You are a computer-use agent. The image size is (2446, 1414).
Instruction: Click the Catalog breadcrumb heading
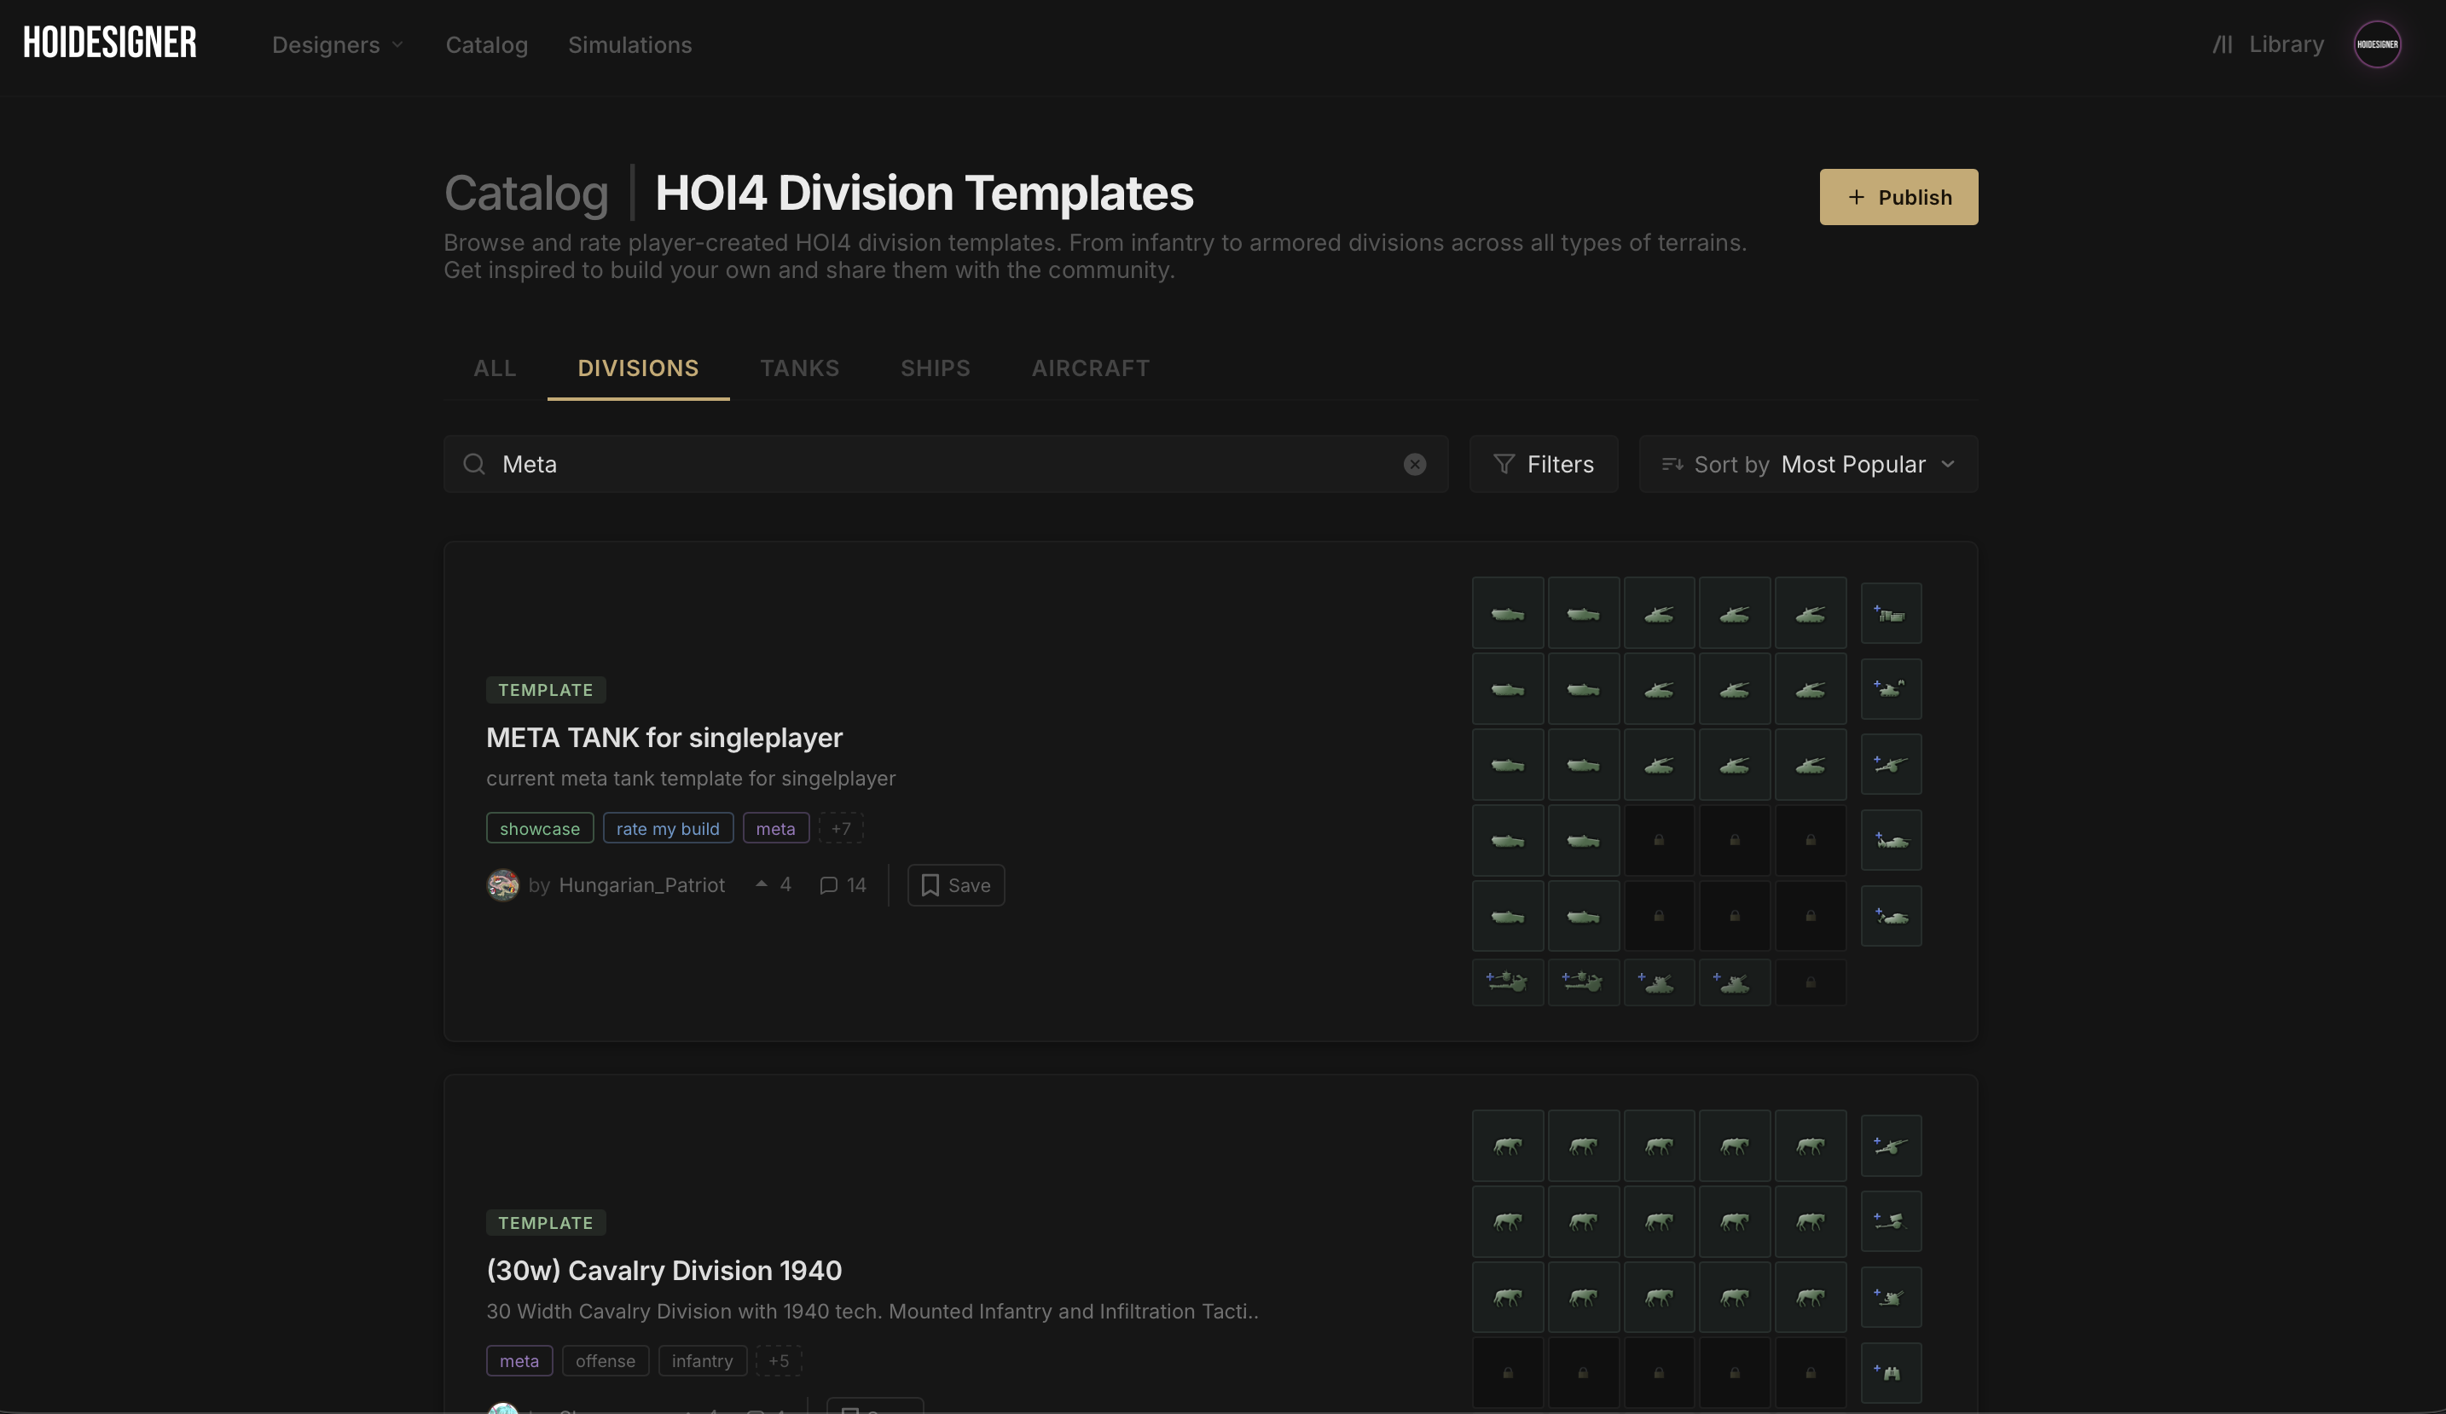[x=526, y=193]
